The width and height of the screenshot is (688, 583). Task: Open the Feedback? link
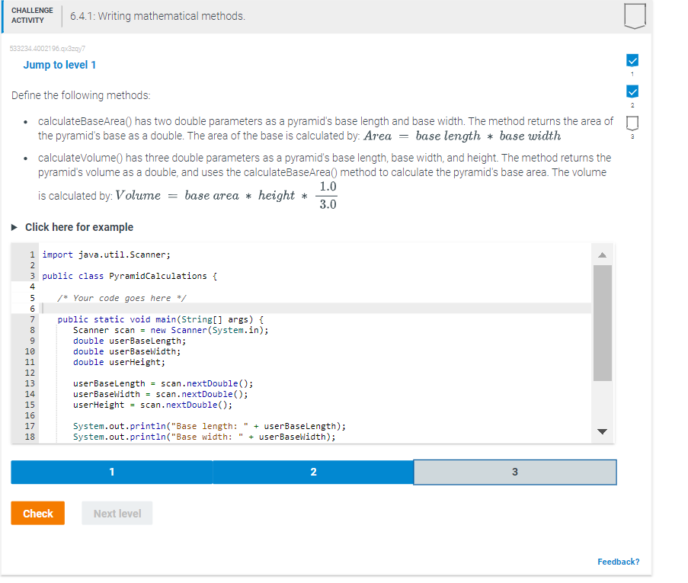tap(618, 562)
